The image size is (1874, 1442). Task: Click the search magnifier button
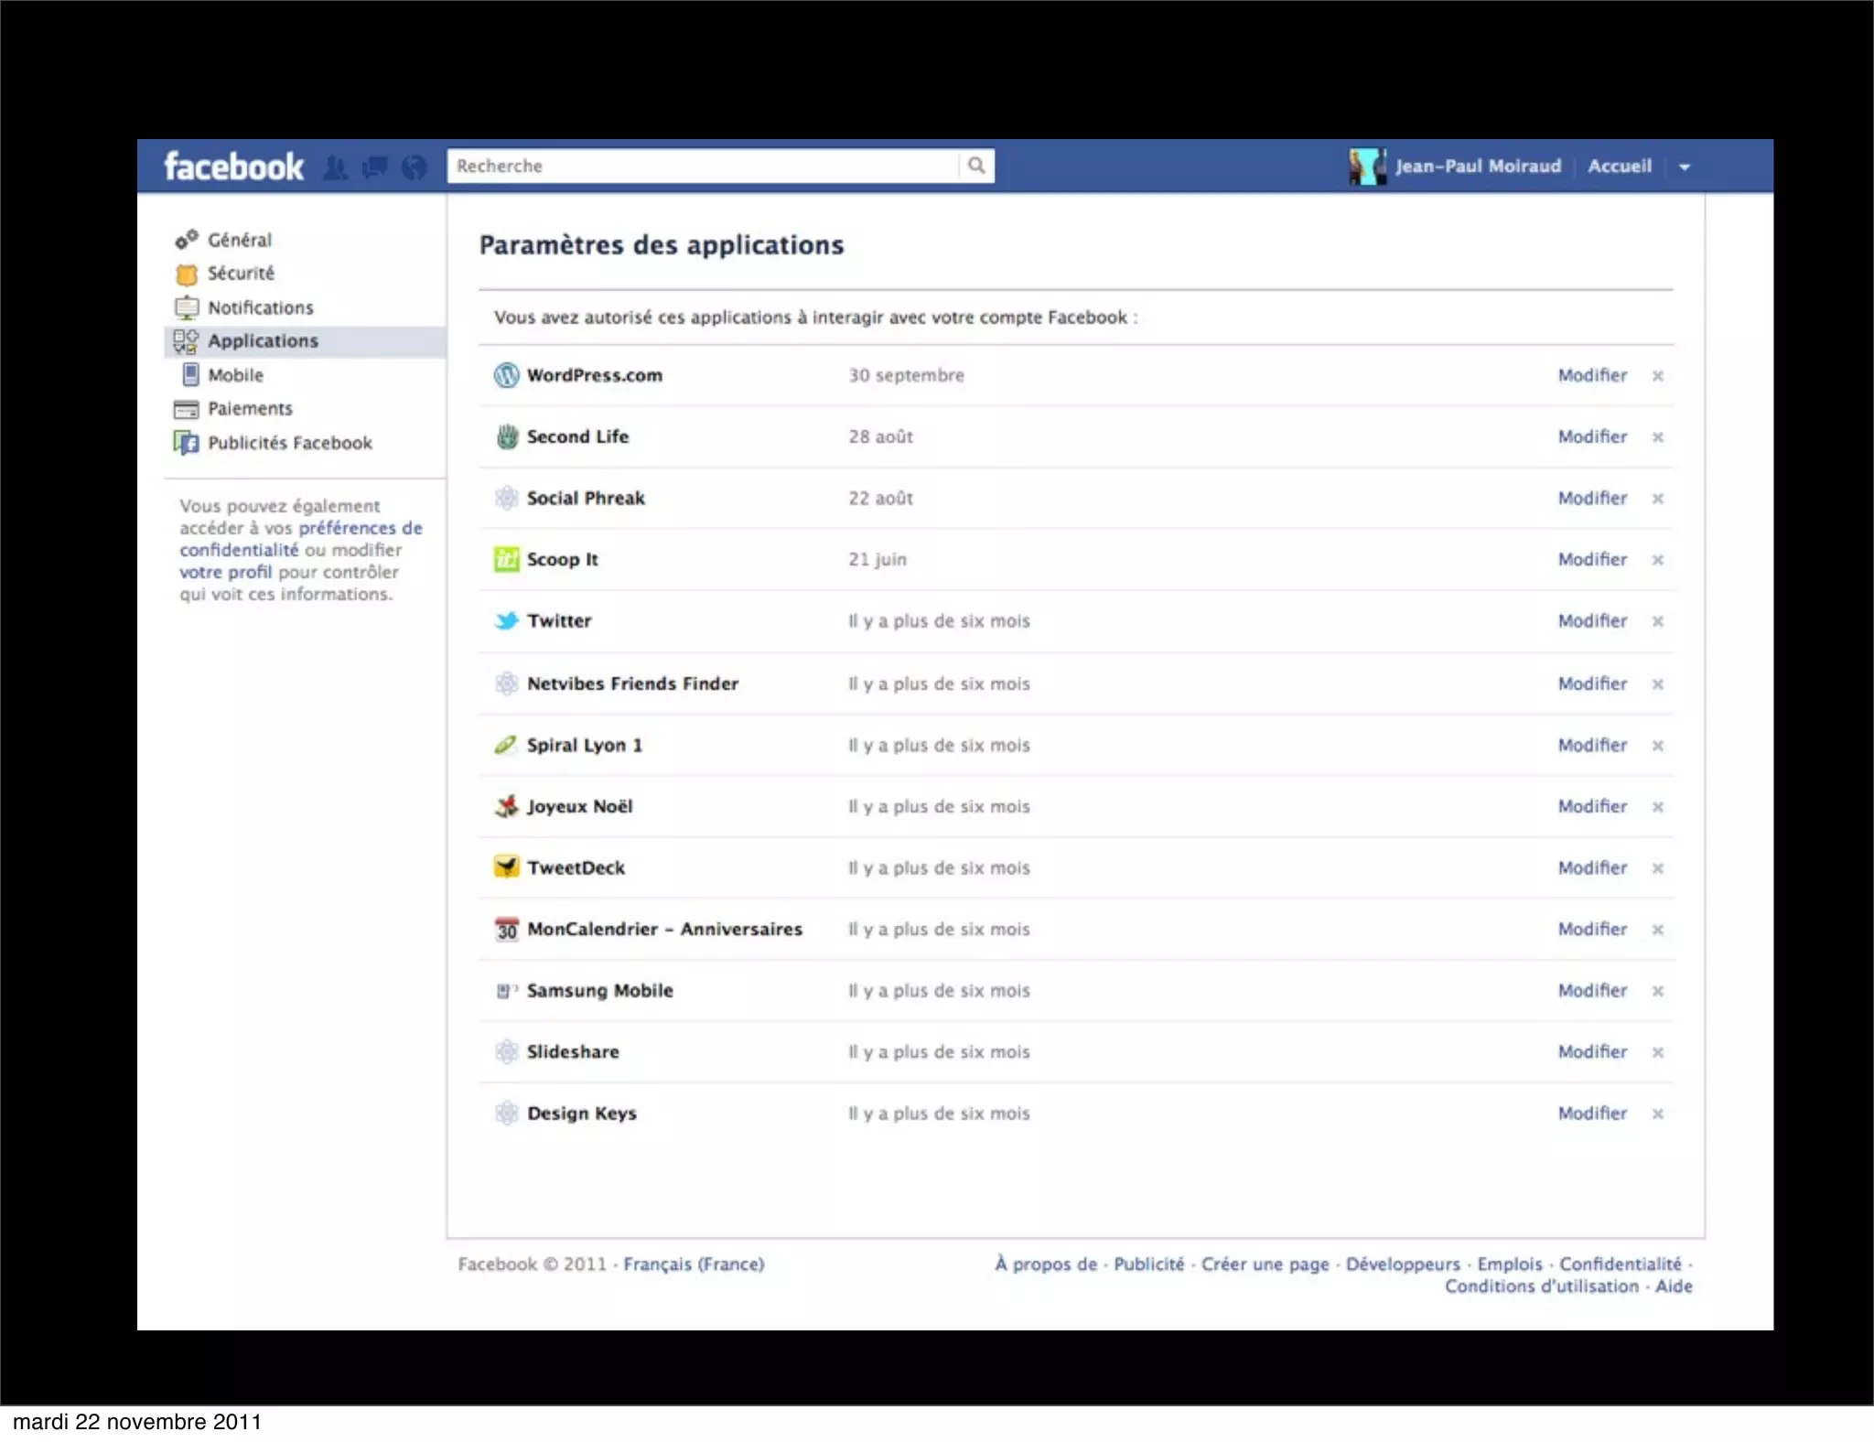[x=976, y=166]
